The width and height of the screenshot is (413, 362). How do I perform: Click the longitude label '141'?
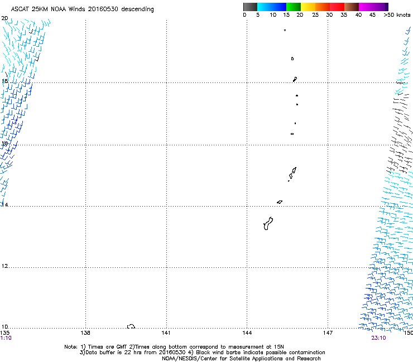coord(166,333)
